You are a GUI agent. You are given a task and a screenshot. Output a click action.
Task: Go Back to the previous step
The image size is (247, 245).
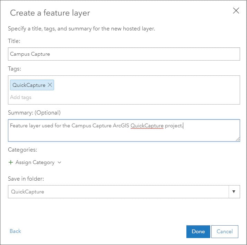(x=15, y=231)
